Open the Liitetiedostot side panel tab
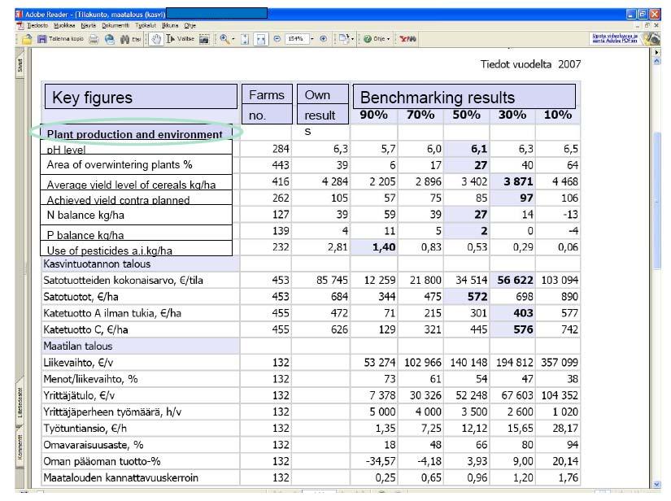The width and height of the screenshot is (671, 501). pos(20,403)
